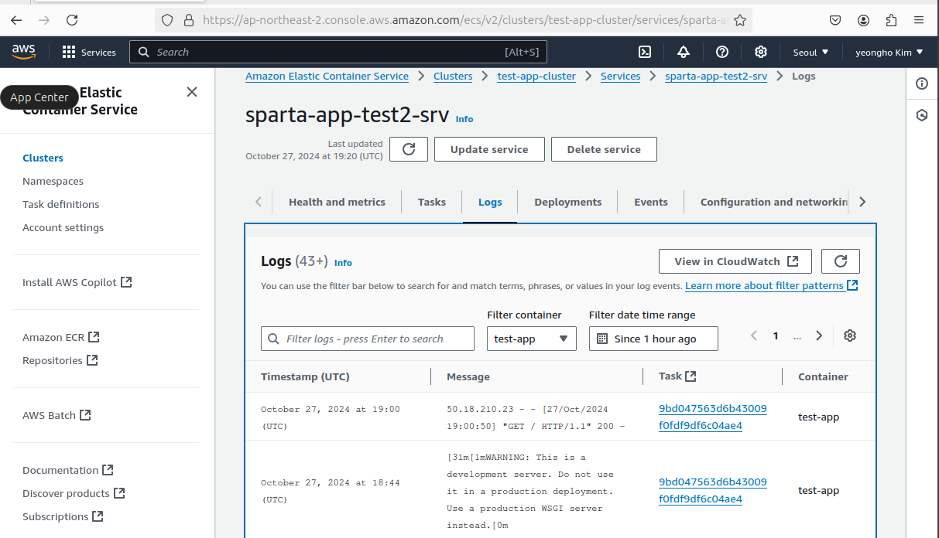This screenshot has height=538, width=939.
Task: Refresh the service with circular arrow button
Action: (409, 149)
